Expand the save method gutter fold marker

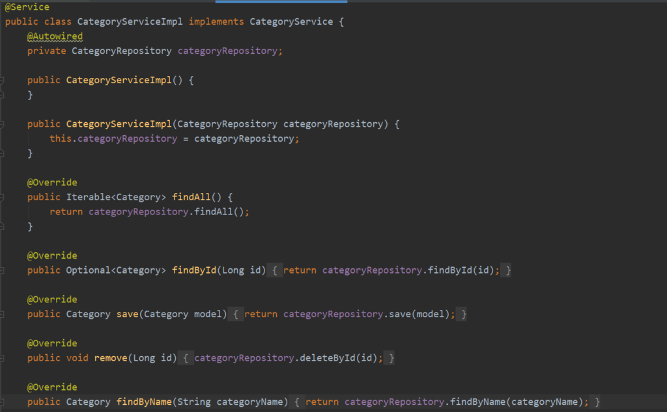(2, 315)
